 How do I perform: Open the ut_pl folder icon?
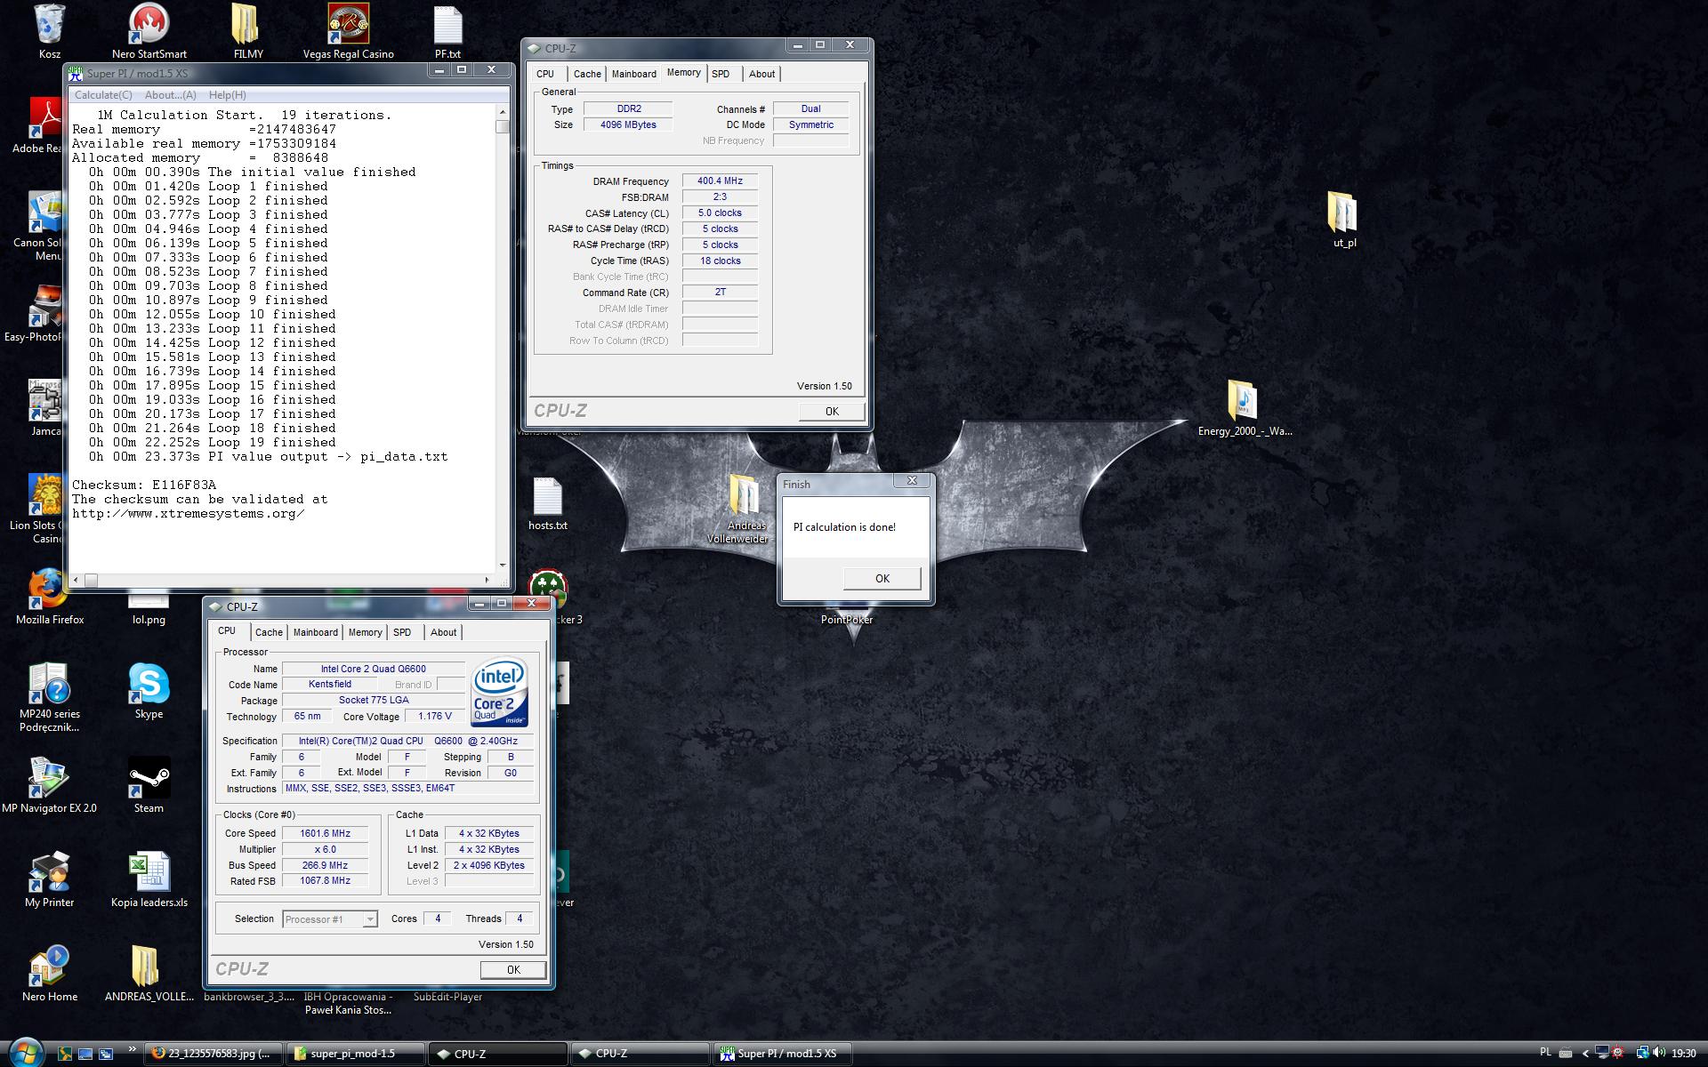(1343, 213)
